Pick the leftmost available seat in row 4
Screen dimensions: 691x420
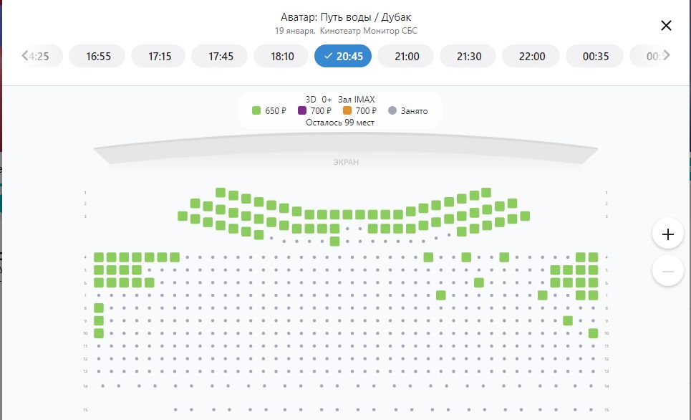[x=99, y=257]
